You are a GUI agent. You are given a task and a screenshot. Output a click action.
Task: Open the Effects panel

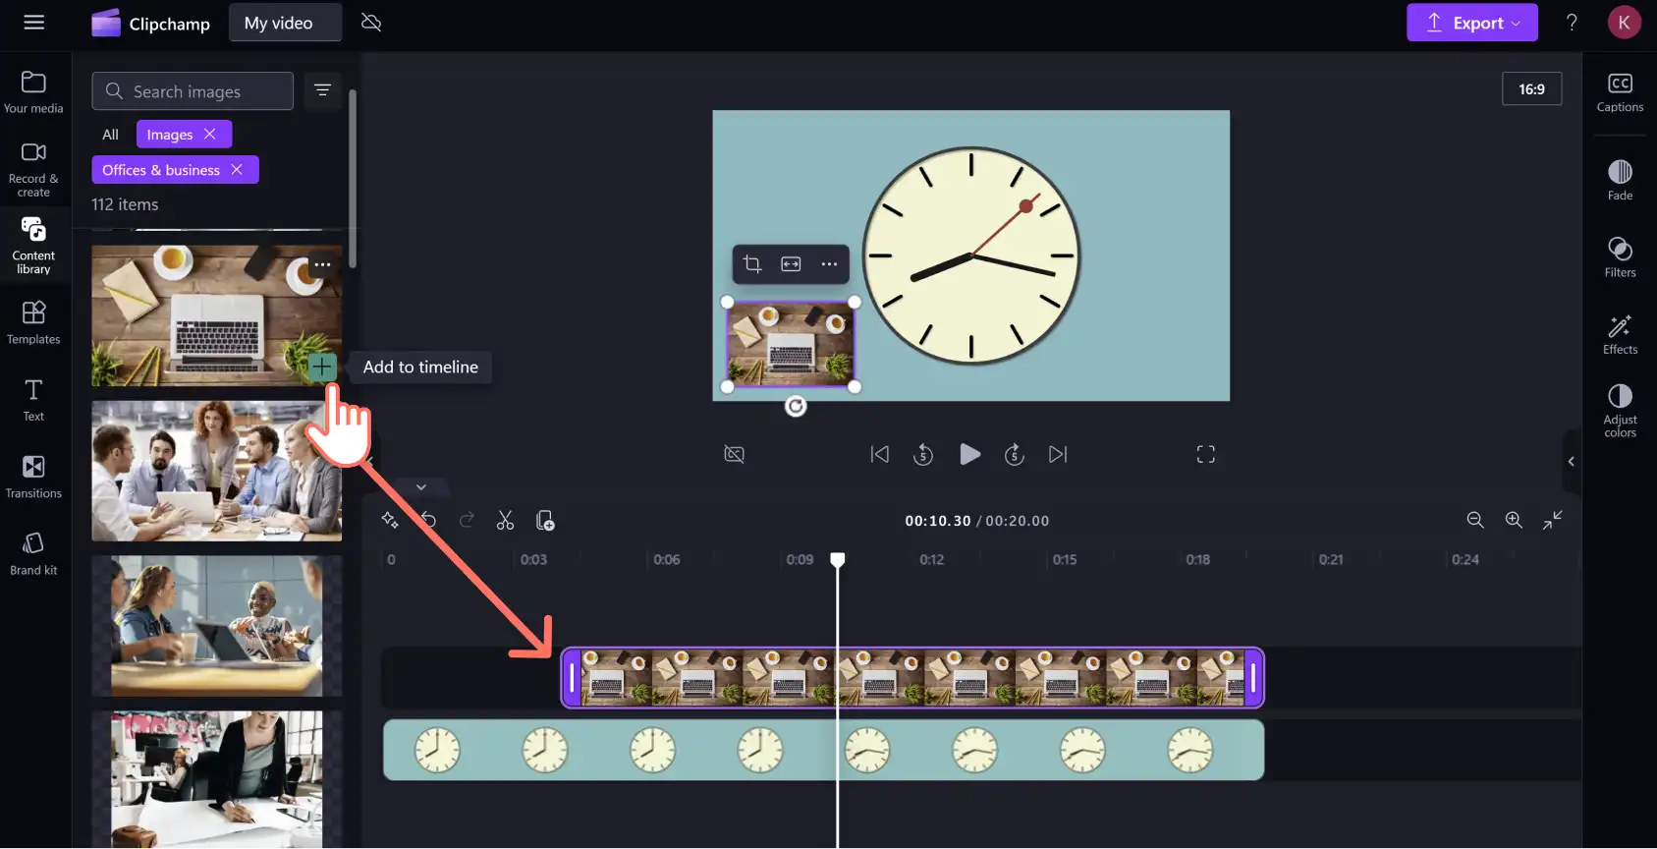tap(1620, 334)
